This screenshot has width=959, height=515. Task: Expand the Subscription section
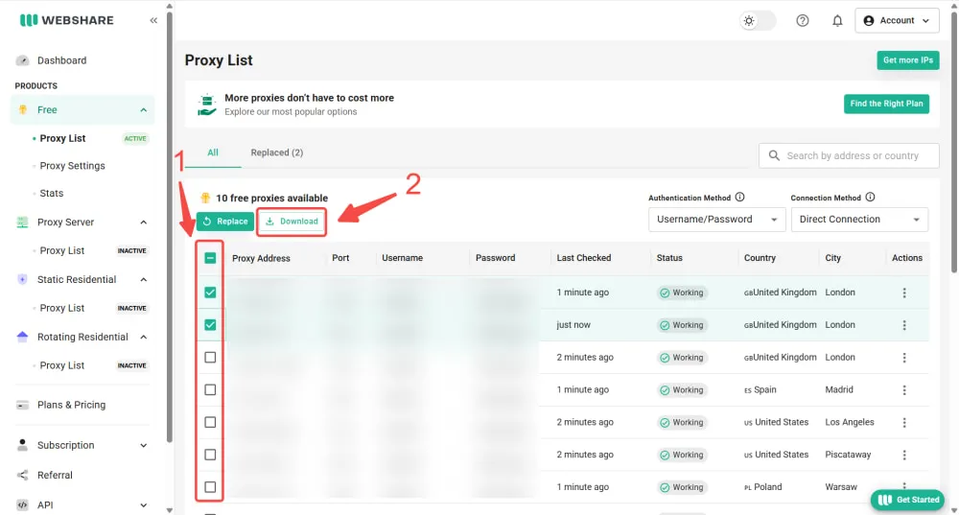(x=143, y=445)
